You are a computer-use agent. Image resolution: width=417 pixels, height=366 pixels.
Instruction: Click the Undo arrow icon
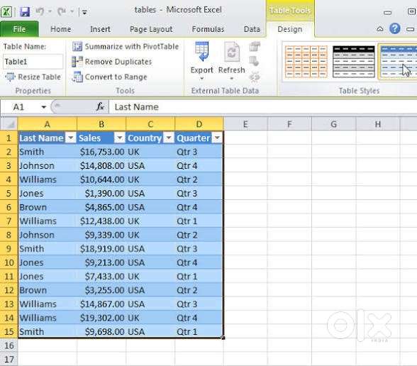point(40,11)
